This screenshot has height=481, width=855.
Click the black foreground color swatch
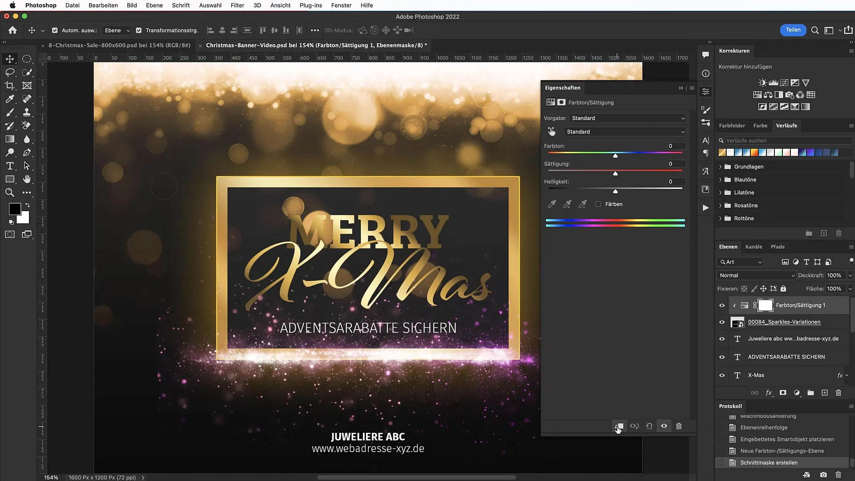pos(15,208)
